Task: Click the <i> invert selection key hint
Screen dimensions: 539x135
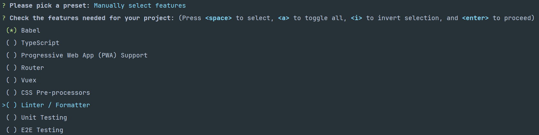Action: (x=356, y=18)
